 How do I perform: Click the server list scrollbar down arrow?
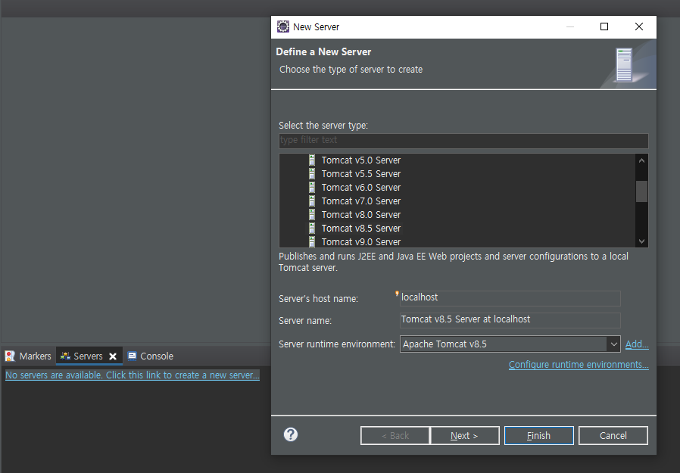pyautogui.click(x=642, y=241)
